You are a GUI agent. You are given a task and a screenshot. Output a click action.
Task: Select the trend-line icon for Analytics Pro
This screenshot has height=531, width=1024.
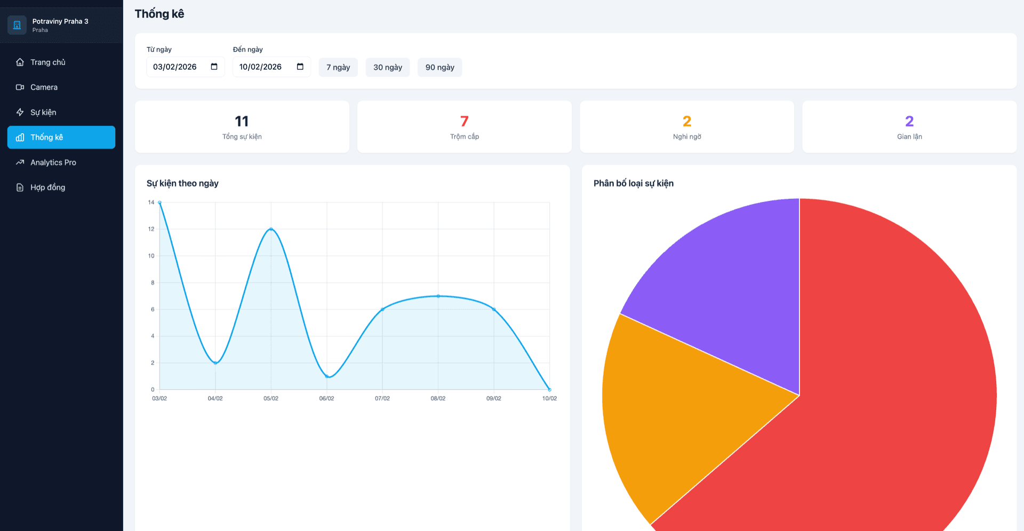[x=20, y=162]
